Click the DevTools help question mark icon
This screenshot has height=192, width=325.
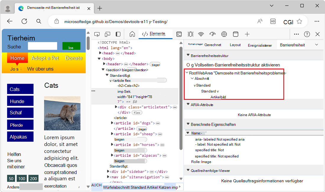[307, 34]
